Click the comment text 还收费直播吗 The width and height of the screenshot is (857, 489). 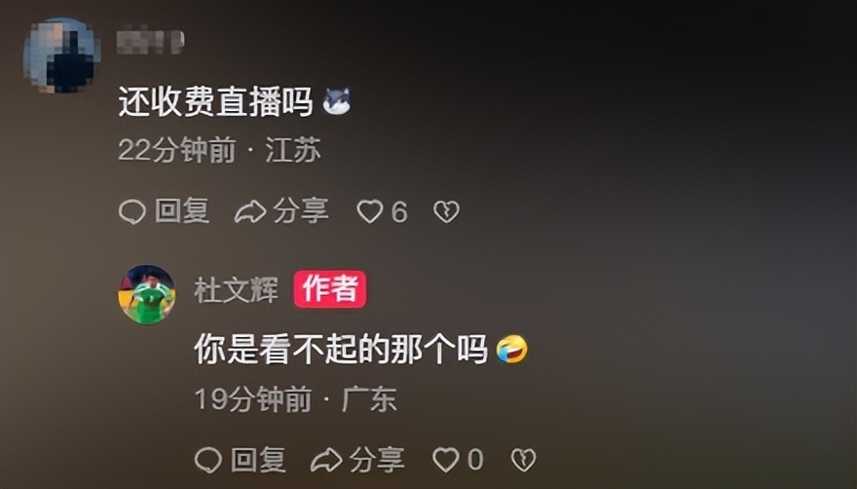216,101
